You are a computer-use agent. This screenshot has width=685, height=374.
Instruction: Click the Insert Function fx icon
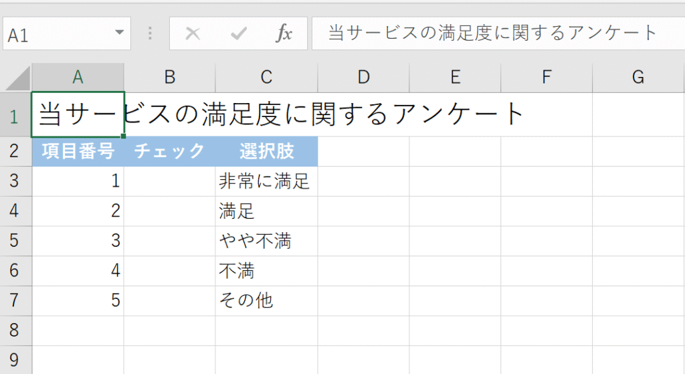pos(284,33)
